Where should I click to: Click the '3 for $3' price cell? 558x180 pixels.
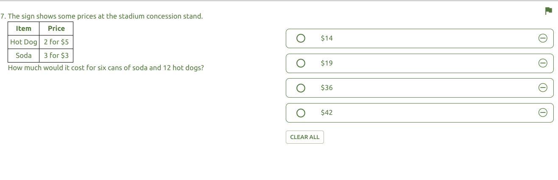56,55
